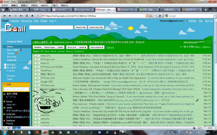Open the 书签(B) menu
217x135 pixels.
[x=34, y=5]
